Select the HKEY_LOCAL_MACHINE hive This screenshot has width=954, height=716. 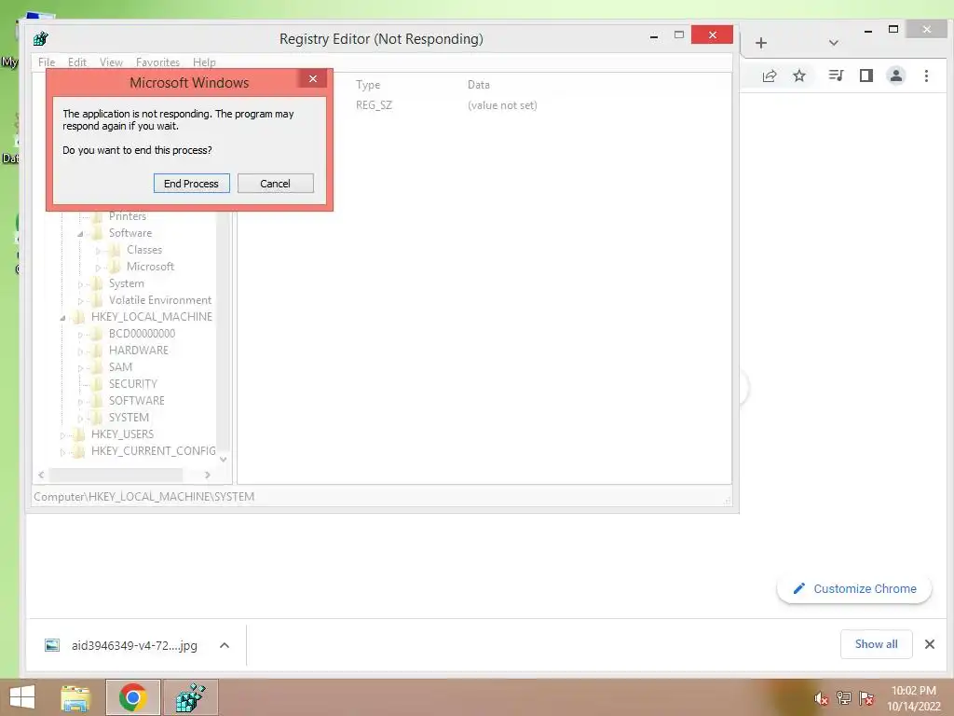pyautogui.click(x=152, y=317)
